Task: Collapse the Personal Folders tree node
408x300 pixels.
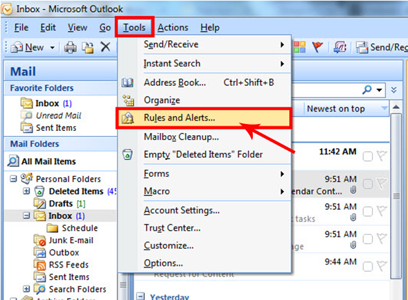Action: click(x=13, y=179)
